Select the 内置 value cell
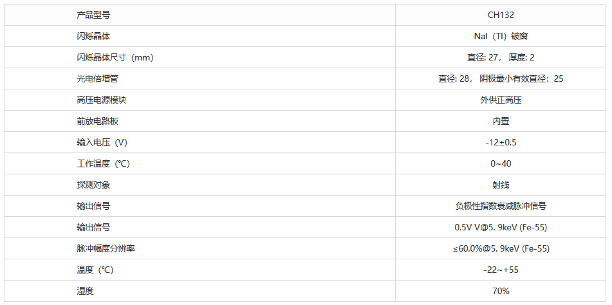The image size is (612, 305). pos(501,121)
